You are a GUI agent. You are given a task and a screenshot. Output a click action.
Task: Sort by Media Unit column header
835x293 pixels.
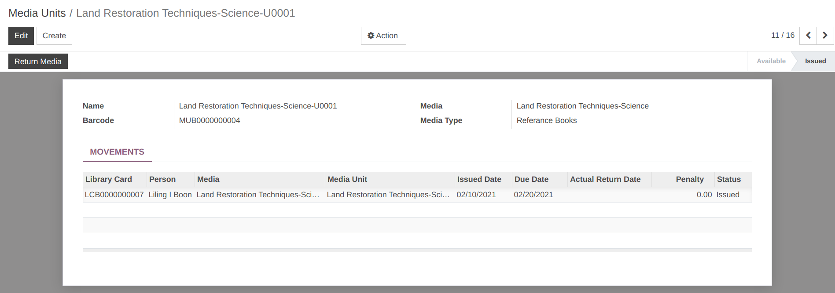[x=390, y=179]
